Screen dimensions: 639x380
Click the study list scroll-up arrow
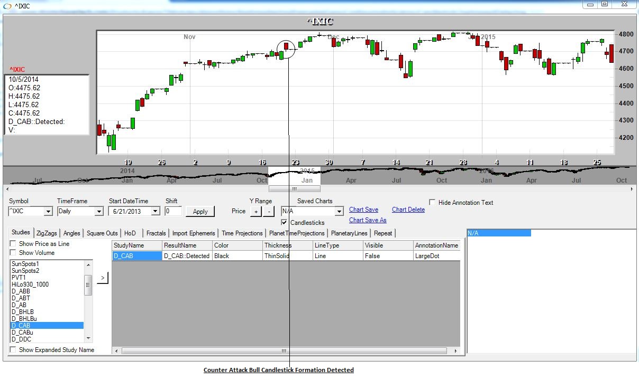88,263
